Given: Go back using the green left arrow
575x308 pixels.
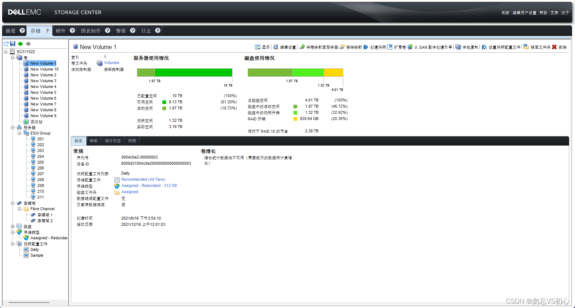Looking at the screenshot, I should tap(20, 44).
